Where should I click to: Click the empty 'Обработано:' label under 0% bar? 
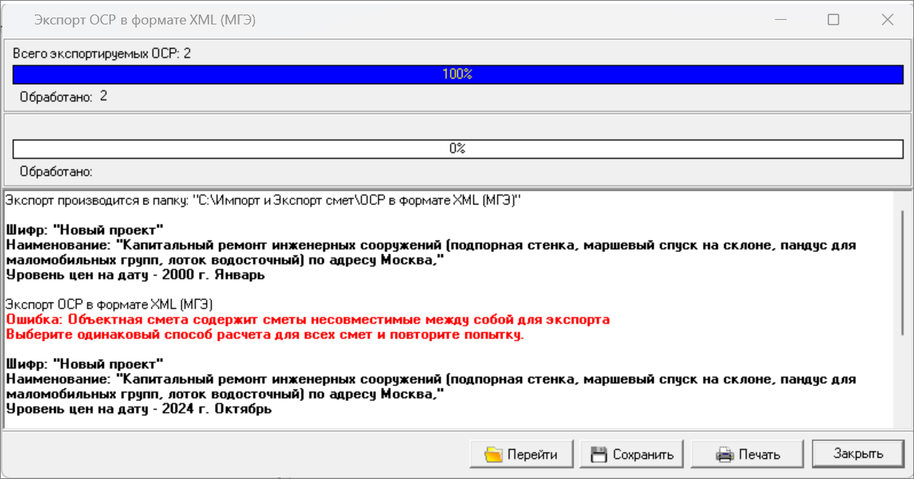click(x=56, y=172)
